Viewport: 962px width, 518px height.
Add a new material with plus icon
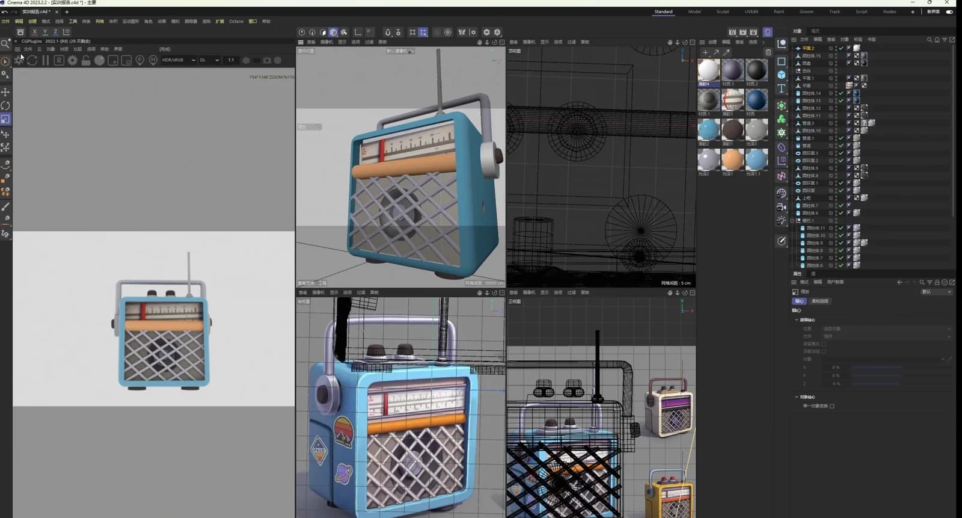[x=705, y=52]
